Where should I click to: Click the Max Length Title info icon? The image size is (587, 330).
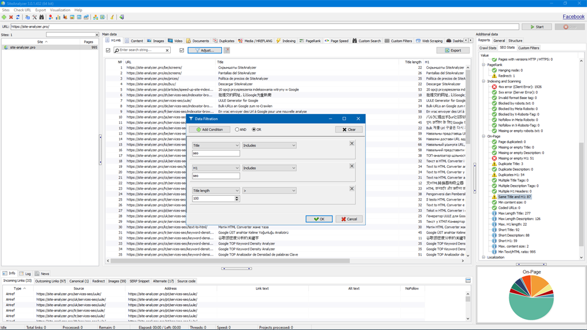click(494, 213)
